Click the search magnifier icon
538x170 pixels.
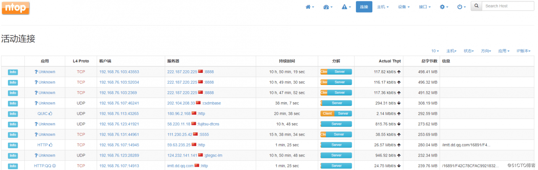tap(476, 6)
